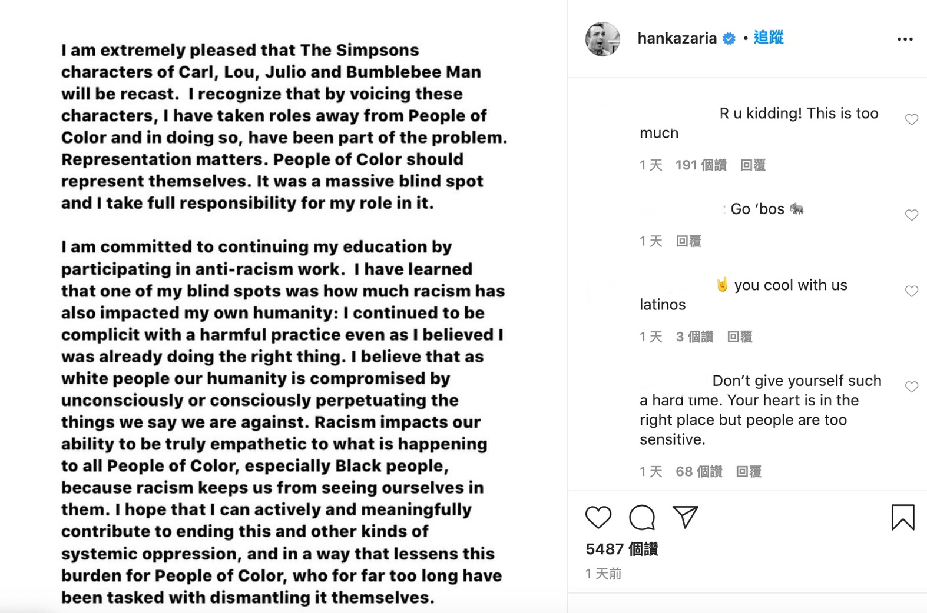This screenshot has height=613, width=927.
Task: Heart the 'Don't give yourself' comment
Action: click(911, 387)
